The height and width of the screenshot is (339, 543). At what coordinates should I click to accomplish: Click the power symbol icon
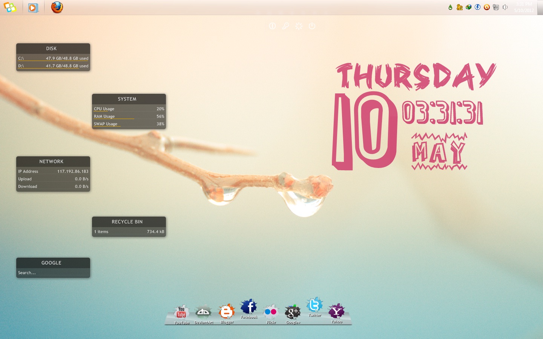[312, 26]
